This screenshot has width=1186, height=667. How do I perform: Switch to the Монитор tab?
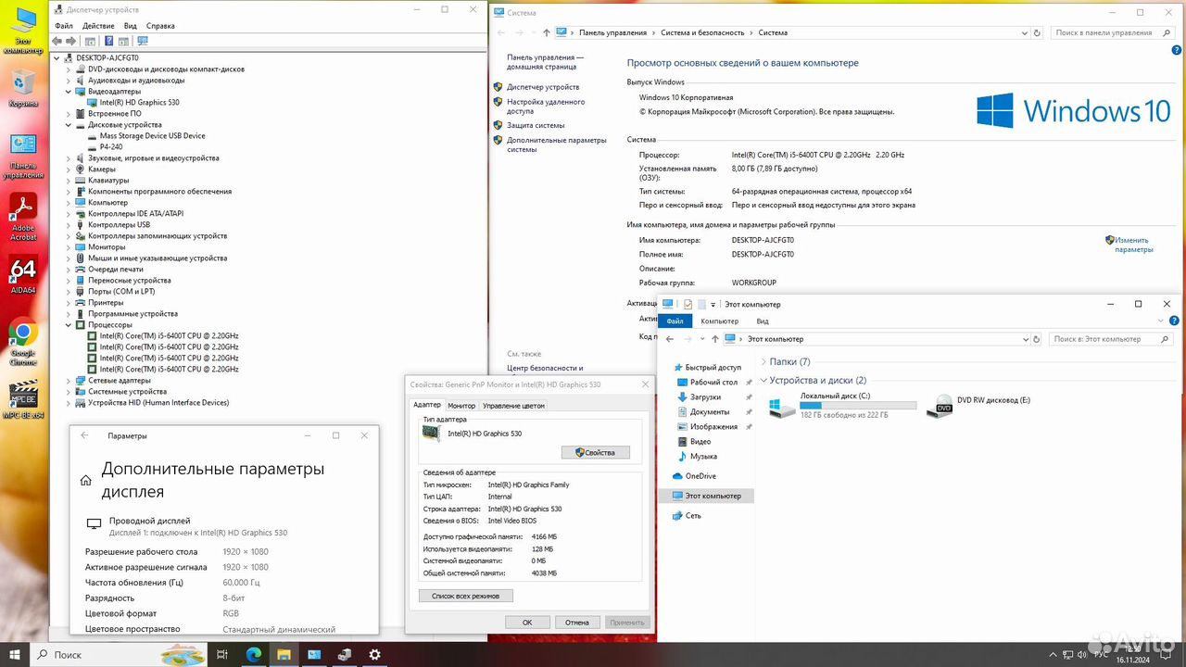point(461,406)
